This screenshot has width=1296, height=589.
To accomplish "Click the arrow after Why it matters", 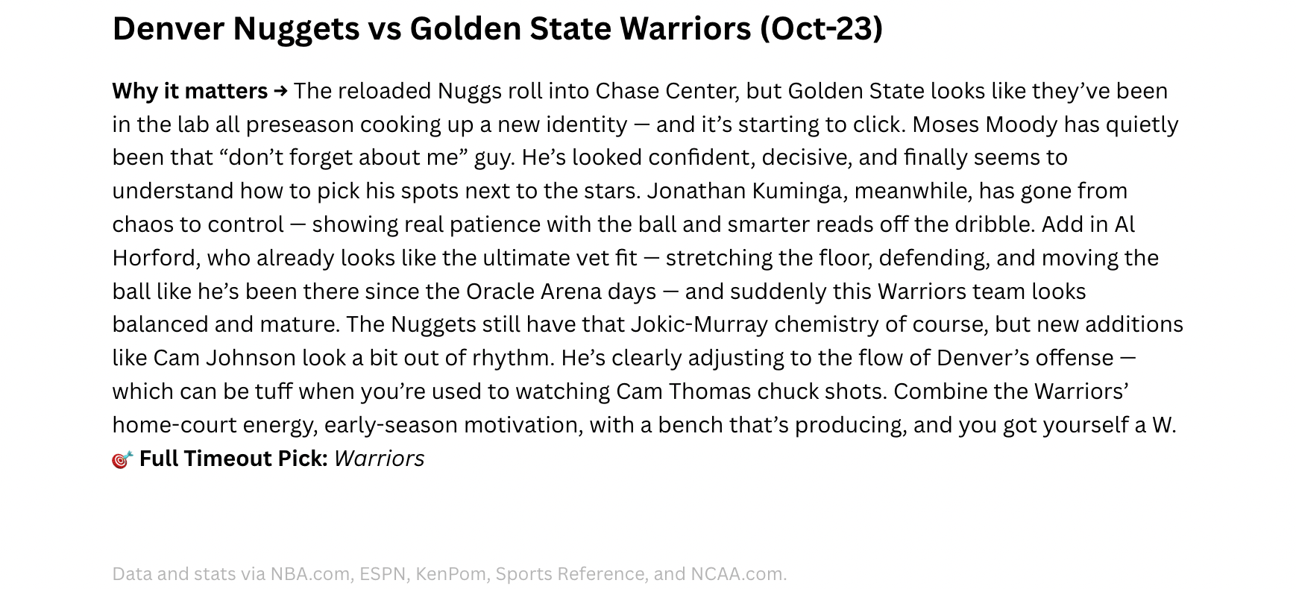I will coord(280,91).
